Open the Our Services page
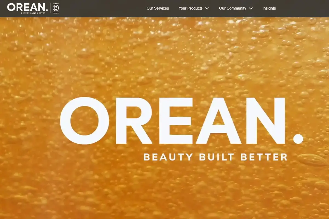 point(158,8)
